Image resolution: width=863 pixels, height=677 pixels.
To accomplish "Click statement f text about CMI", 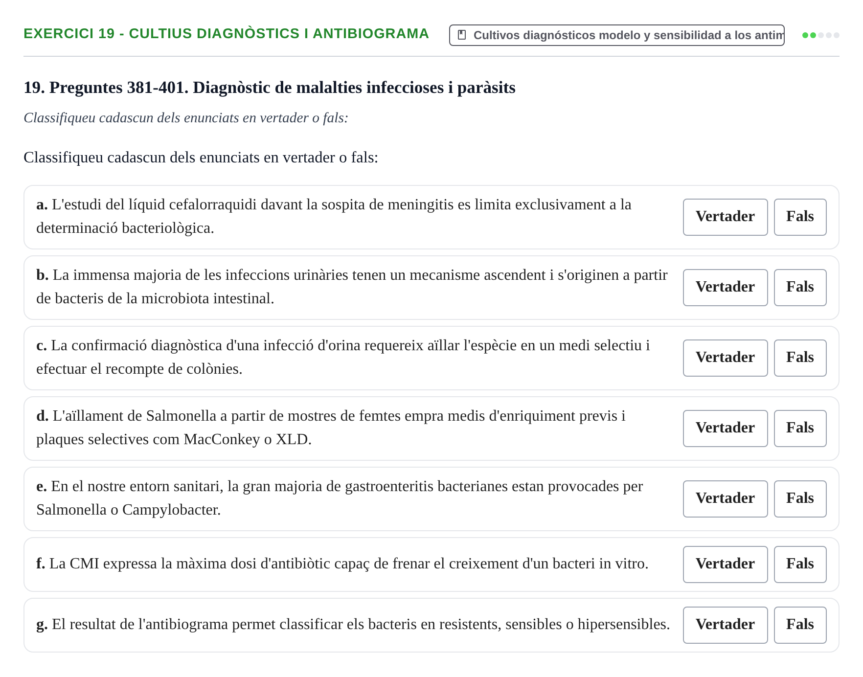I will [342, 564].
